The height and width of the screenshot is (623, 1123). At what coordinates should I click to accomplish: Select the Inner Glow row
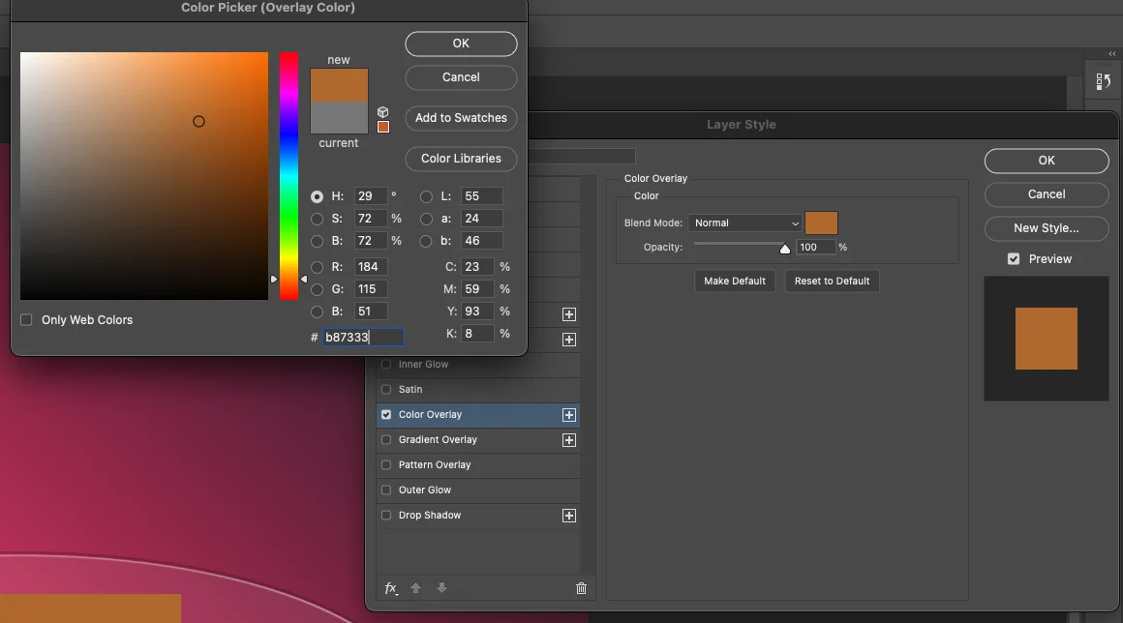pyautogui.click(x=477, y=364)
